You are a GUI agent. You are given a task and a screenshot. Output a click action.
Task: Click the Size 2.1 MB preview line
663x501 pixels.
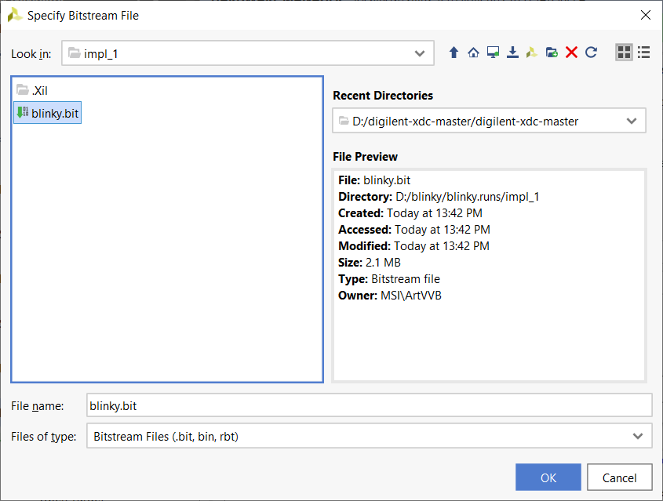[369, 263]
